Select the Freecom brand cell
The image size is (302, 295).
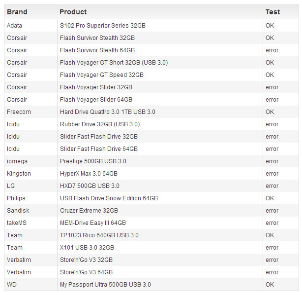(x=19, y=112)
